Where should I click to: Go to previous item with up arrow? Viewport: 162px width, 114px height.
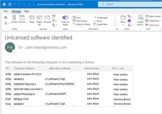tap(24, 4)
